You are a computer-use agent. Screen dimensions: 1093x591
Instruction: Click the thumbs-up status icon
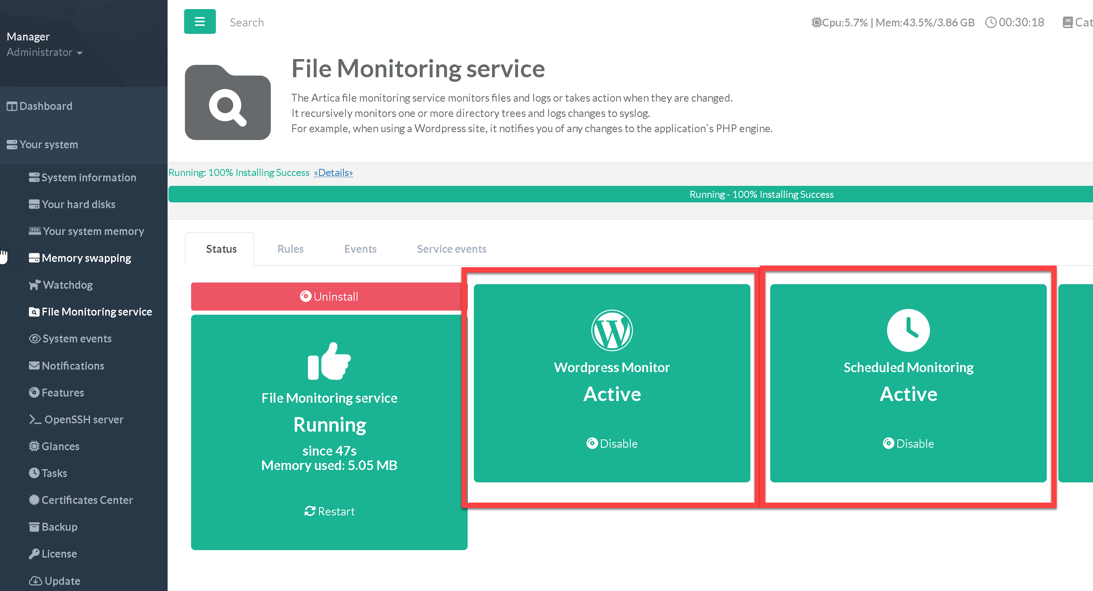[x=329, y=361]
